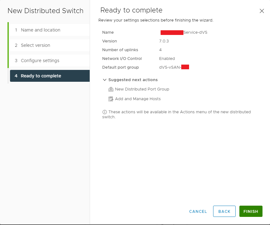Open step 3 Configure settings

[50, 61]
